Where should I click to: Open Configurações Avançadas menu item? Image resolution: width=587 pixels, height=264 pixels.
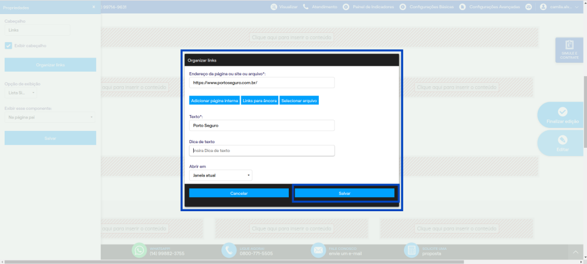click(x=494, y=6)
